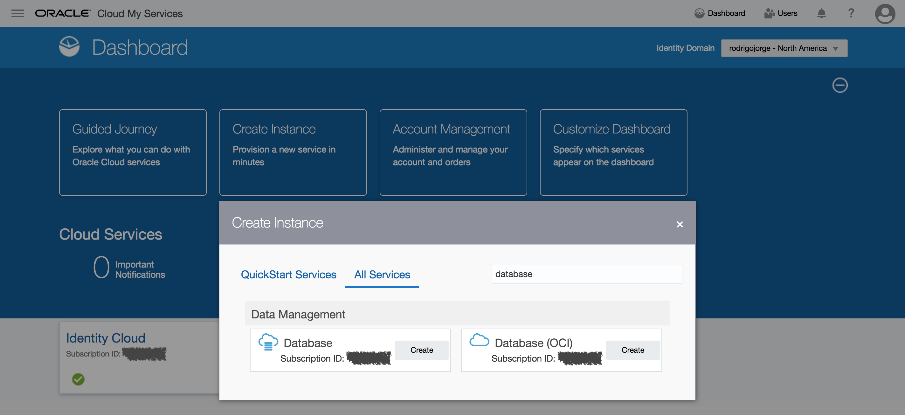The height and width of the screenshot is (415, 905).
Task: Click the Oracle logo
Action: tap(63, 13)
